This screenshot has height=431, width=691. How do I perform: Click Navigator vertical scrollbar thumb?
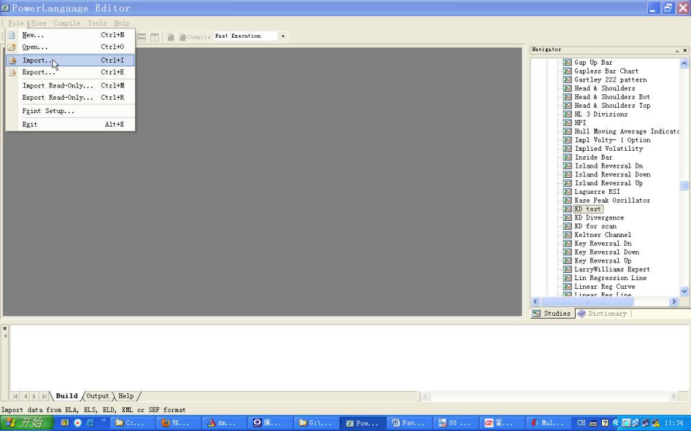pyautogui.click(x=684, y=186)
